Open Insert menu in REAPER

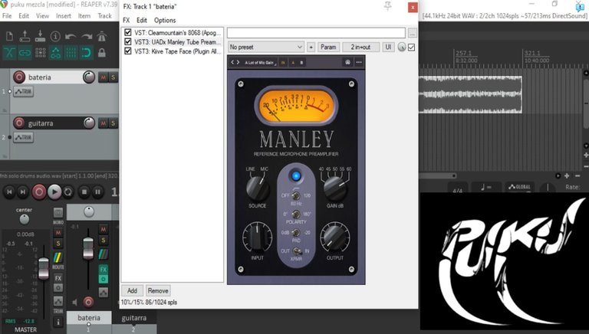point(64,16)
